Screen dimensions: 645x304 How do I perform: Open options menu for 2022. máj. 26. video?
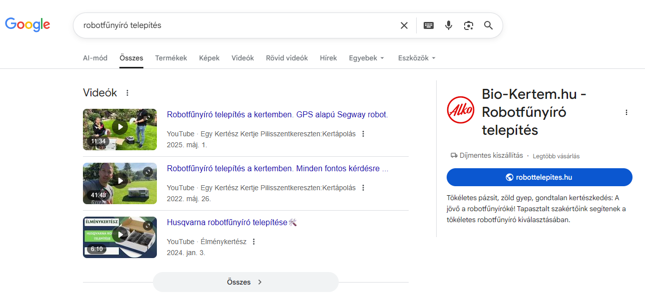click(363, 188)
